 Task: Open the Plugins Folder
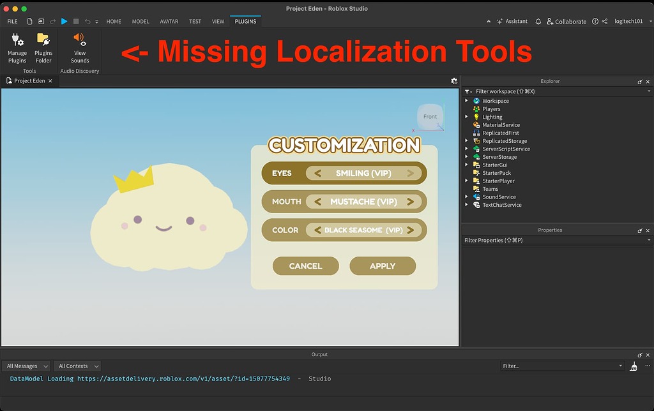click(x=43, y=48)
